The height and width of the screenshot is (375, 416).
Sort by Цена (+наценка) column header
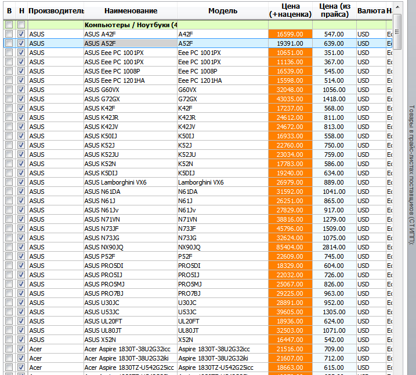[290, 11]
